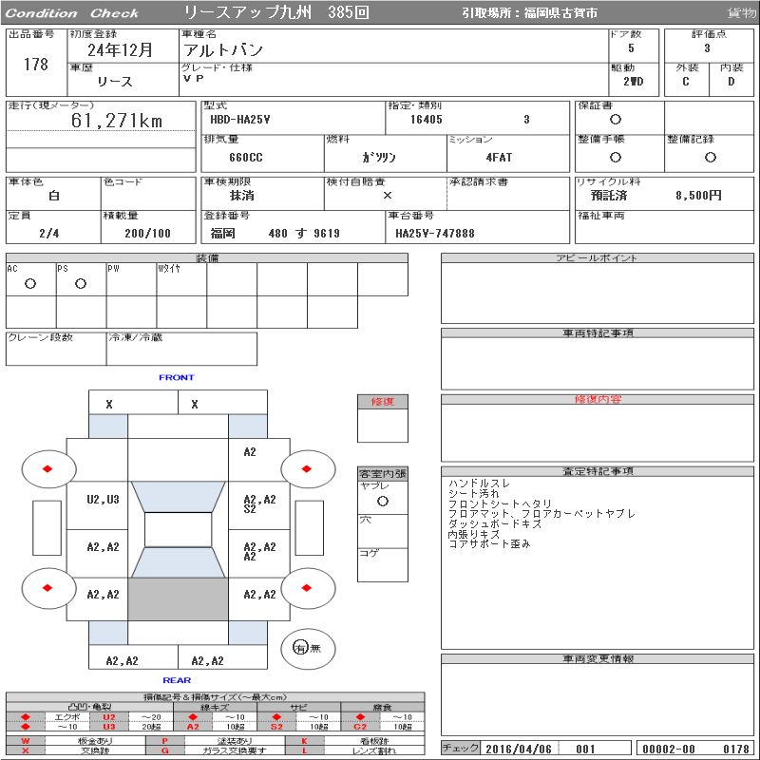Toggle the 保証書 circle mark
This screenshot has height=760, width=760.
click(616, 120)
